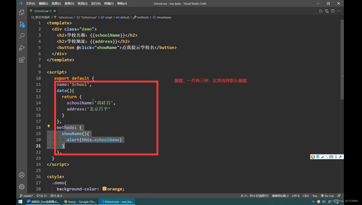
Task: Open the 文件(F) menu
Action: pyautogui.click(x=31, y=3)
